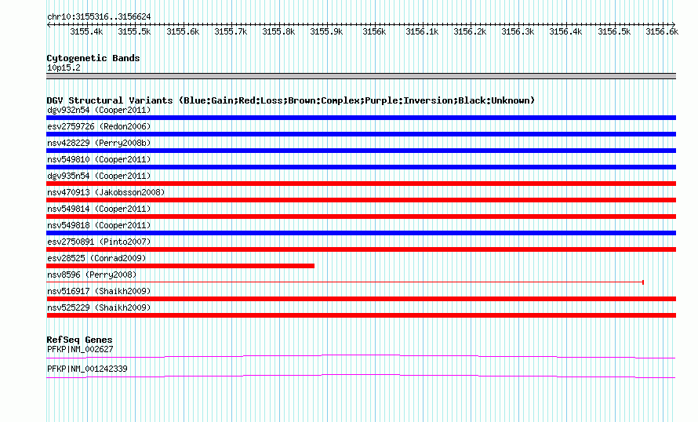
Task: Click the nsv549818 (Cooper2011) blue gain bar
Action: click(x=361, y=233)
